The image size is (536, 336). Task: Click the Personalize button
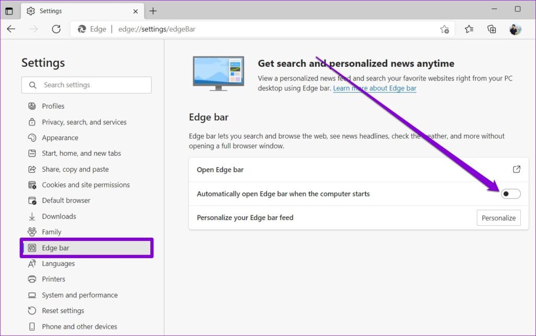498,218
